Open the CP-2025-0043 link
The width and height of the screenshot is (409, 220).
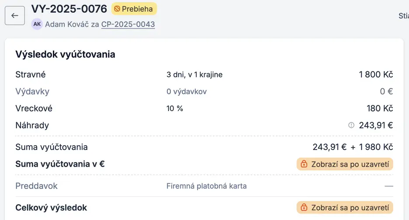pos(128,24)
